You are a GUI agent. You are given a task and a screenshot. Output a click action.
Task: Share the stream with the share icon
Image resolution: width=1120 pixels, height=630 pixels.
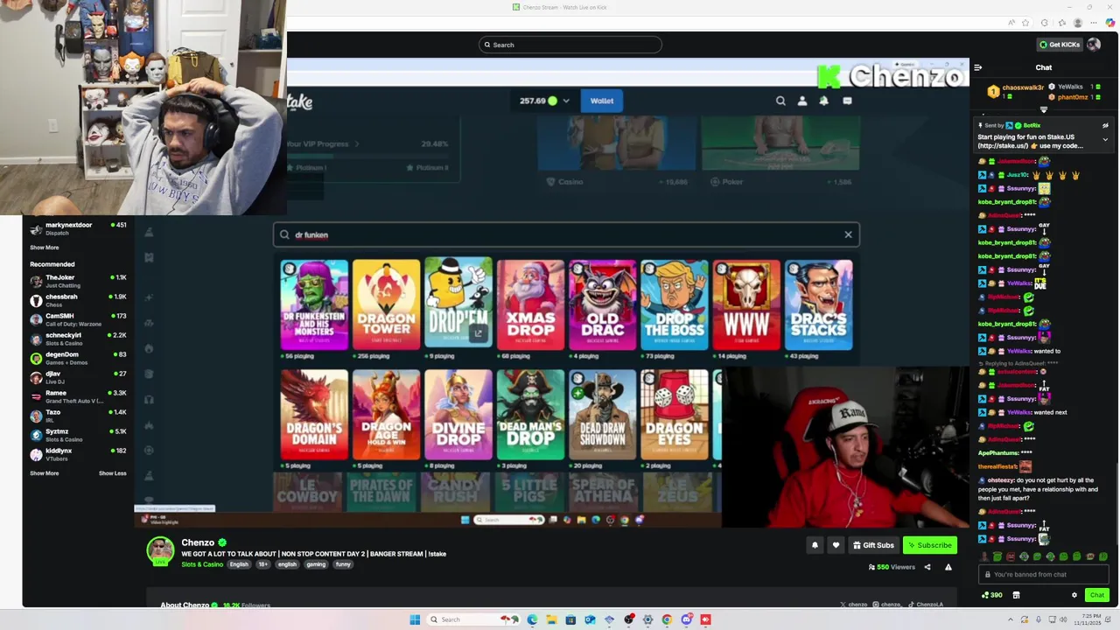927,567
